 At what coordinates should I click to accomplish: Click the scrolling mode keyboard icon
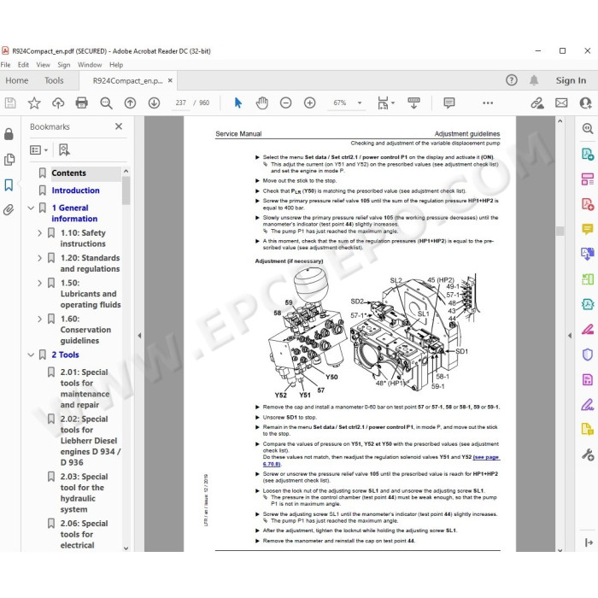(x=413, y=103)
